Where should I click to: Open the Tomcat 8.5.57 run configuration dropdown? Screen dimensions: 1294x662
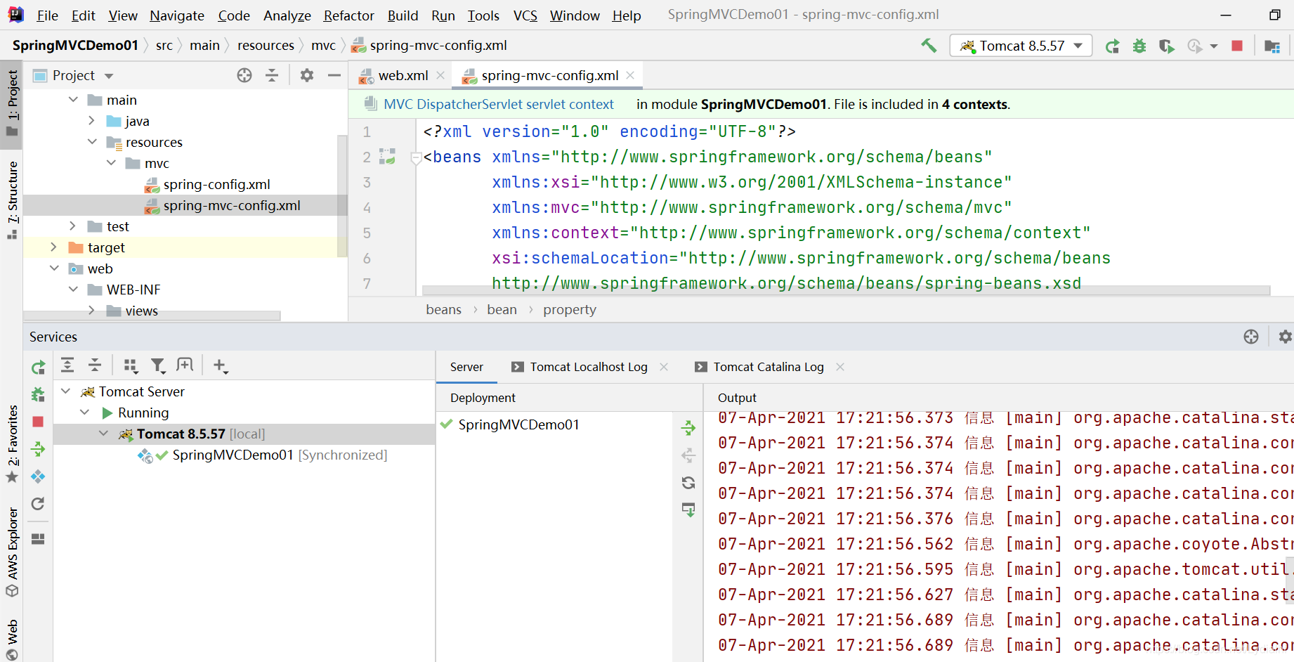point(1021,46)
